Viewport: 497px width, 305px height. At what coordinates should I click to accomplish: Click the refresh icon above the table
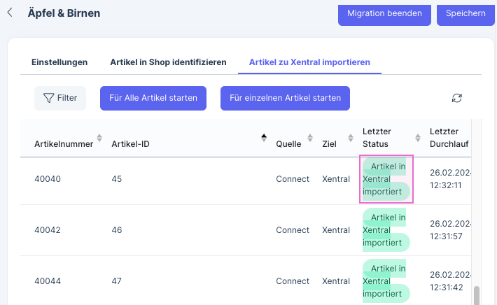457,99
